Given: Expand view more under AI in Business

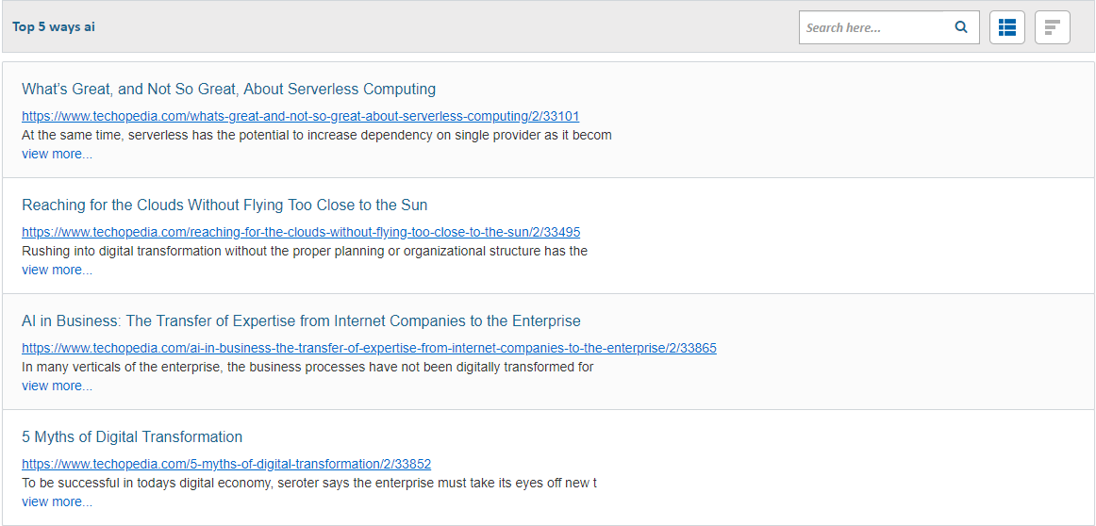Looking at the screenshot, I should [57, 386].
